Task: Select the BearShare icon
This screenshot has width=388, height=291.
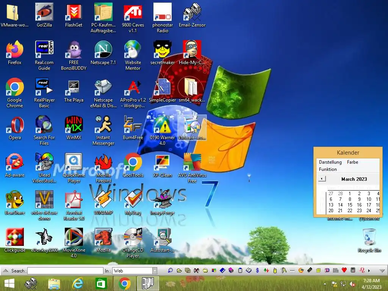Action: [x=15, y=203]
